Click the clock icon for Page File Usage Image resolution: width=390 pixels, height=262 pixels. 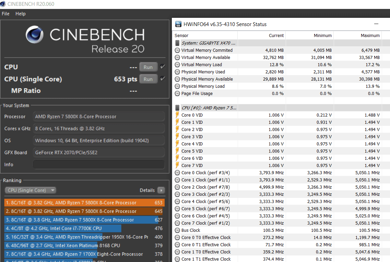pyautogui.click(x=177, y=94)
